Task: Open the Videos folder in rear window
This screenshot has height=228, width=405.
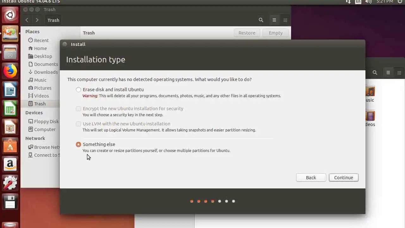Action: point(370,118)
